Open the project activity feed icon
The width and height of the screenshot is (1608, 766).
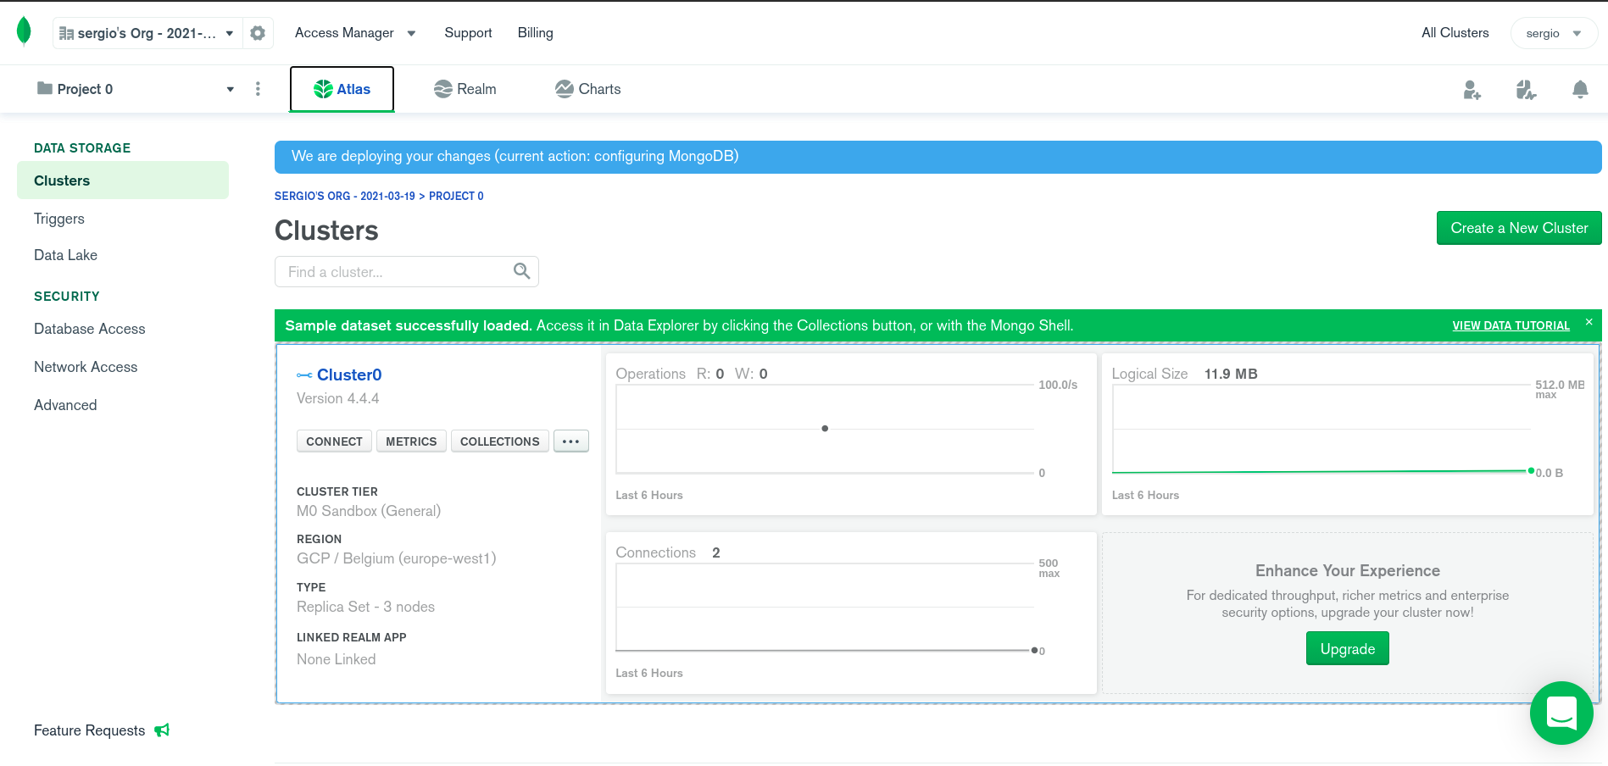pos(1526,90)
